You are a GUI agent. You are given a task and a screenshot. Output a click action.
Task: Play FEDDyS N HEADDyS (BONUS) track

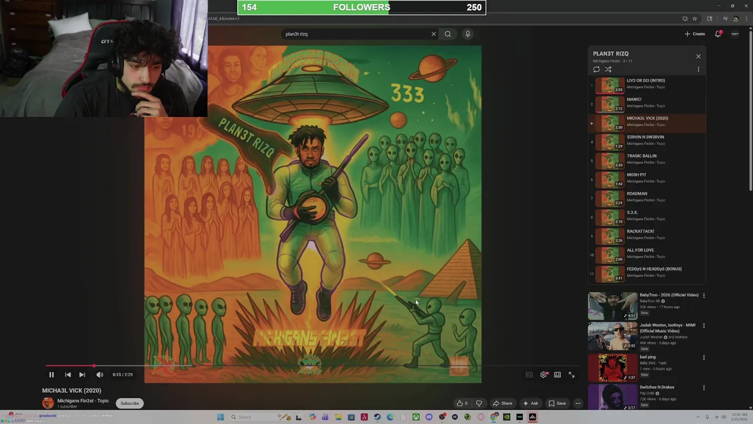(647, 274)
